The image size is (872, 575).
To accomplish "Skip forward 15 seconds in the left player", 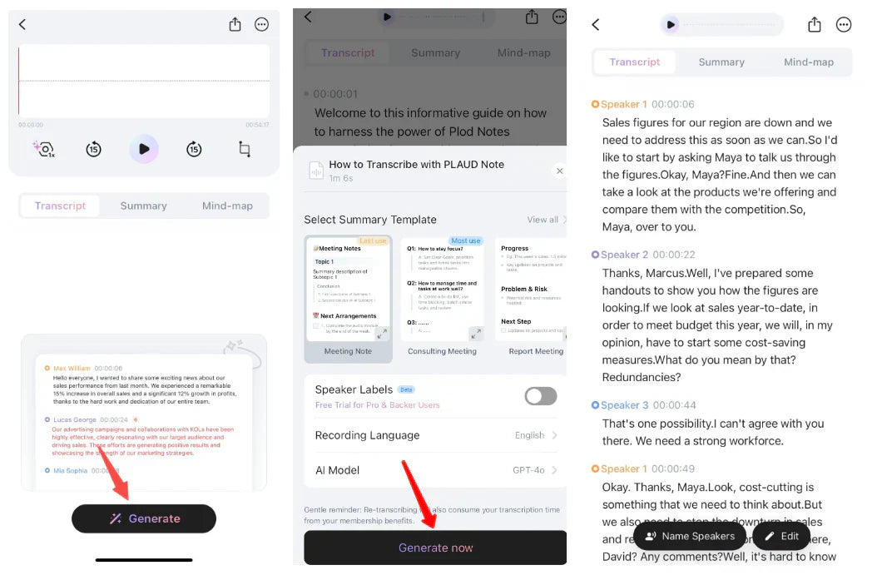I will click(x=194, y=149).
